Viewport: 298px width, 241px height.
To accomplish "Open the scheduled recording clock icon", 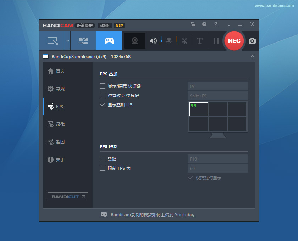I will 204,24.
